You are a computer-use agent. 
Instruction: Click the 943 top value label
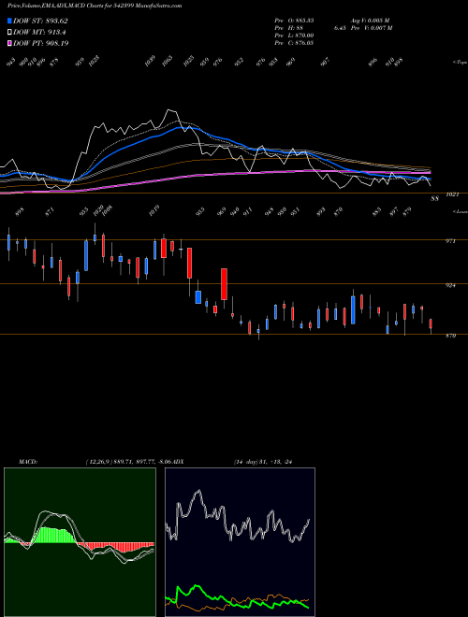[x=10, y=63]
